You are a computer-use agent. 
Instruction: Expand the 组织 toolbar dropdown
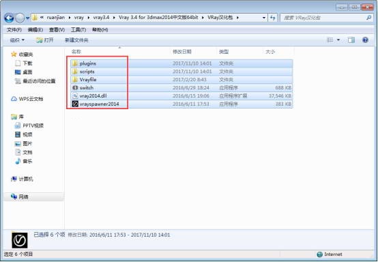17,40
